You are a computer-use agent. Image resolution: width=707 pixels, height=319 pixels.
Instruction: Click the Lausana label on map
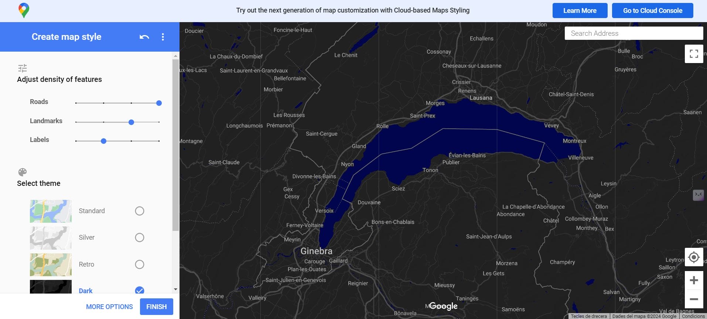[x=481, y=98]
